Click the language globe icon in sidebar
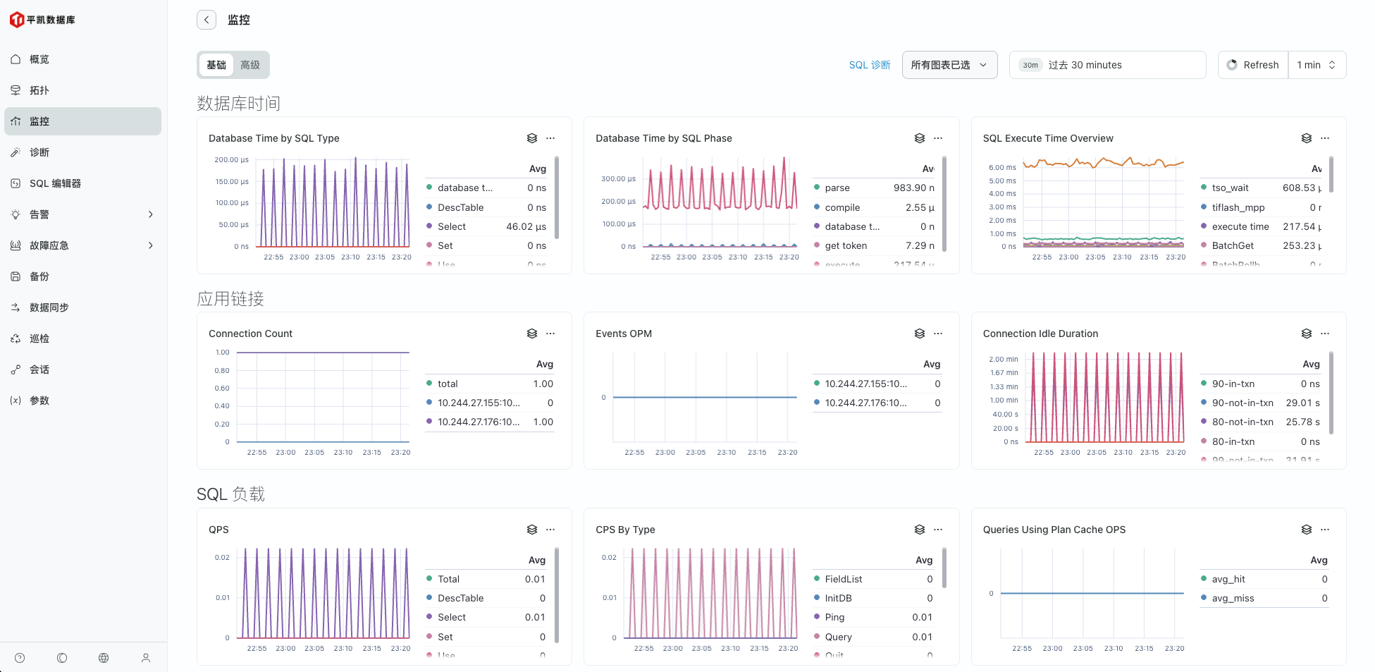The height and width of the screenshot is (672, 1375). point(104,658)
